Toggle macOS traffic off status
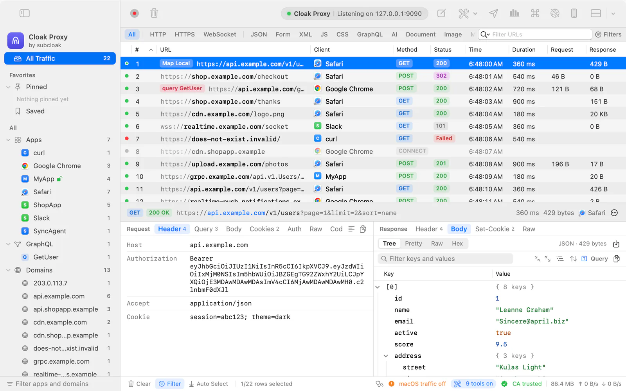 coord(417,384)
